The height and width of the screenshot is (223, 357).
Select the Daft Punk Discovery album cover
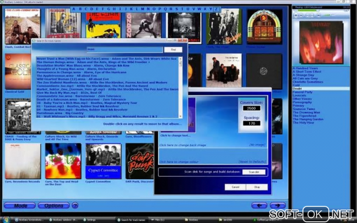[x=140, y=161]
